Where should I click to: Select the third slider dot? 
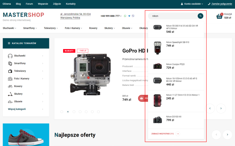pyautogui.click(x=74, y=112)
